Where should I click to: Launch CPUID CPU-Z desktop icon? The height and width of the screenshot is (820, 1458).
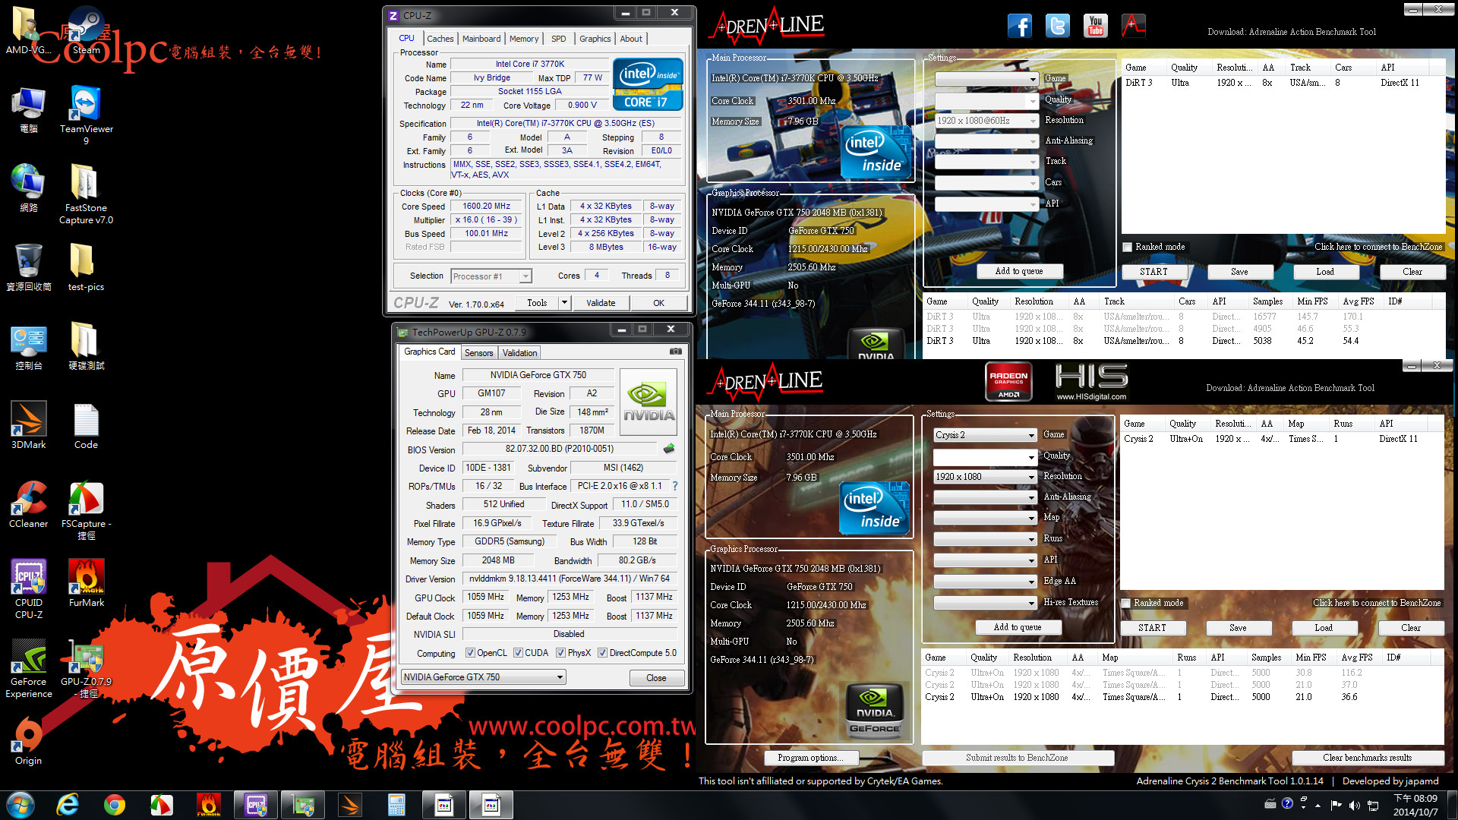point(28,589)
